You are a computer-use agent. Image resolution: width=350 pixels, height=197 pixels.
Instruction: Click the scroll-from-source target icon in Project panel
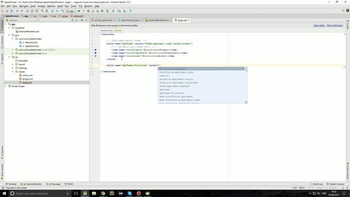[x=72, y=20]
